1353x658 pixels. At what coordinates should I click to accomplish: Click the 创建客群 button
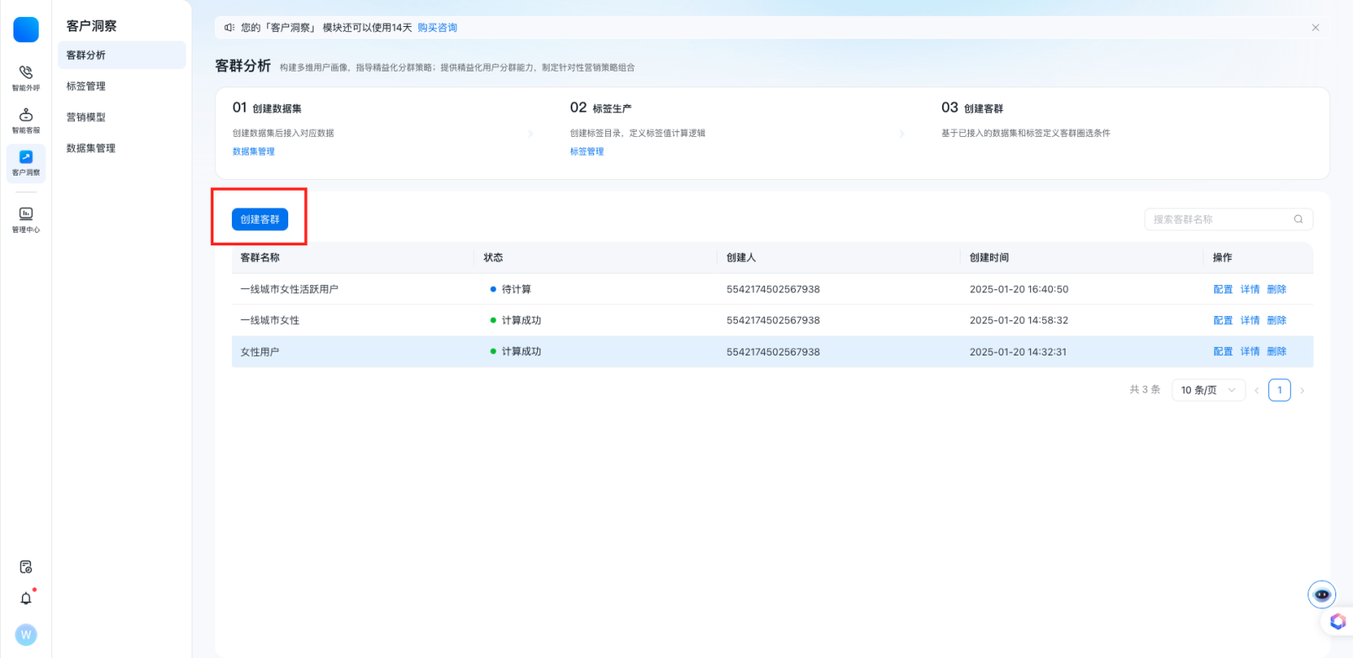coord(260,219)
